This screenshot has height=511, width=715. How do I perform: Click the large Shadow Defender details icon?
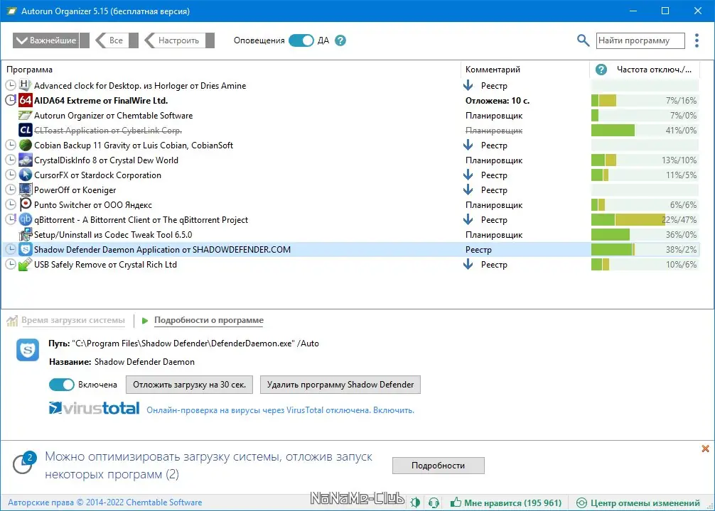coord(28,350)
